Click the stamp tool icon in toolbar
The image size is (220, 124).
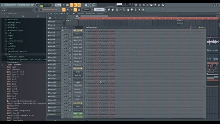[79, 10]
